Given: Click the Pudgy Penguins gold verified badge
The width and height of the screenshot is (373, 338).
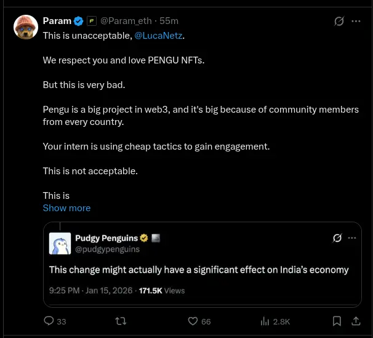Looking at the screenshot, I should coord(144,238).
